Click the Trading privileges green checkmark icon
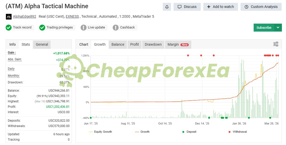 (42, 27)
